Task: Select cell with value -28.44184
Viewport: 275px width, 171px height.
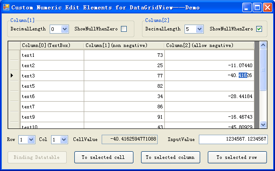Action: tap(210, 96)
